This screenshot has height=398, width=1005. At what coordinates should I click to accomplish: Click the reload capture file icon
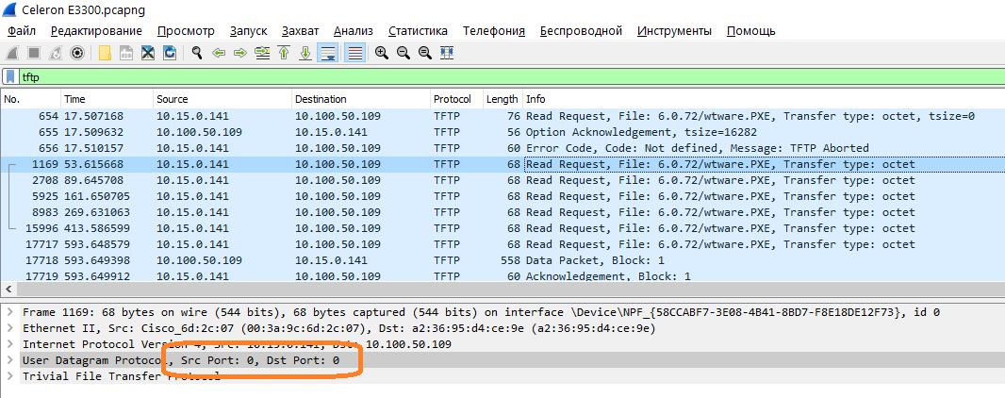coord(170,53)
